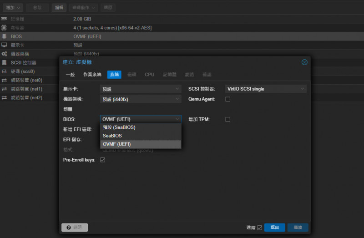Image resolution: width=364 pixels, height=238 pixels.
Task: Click the SCSI controller database icon
Action: [x=4, y=62]
